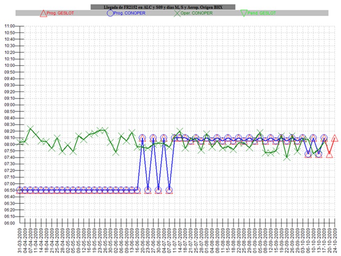Click the green inverted triangle Pend. GESLOT icon

(243, 13)
